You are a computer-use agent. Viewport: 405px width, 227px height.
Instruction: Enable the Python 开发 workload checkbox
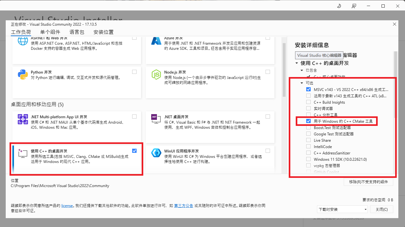[134, 72]
